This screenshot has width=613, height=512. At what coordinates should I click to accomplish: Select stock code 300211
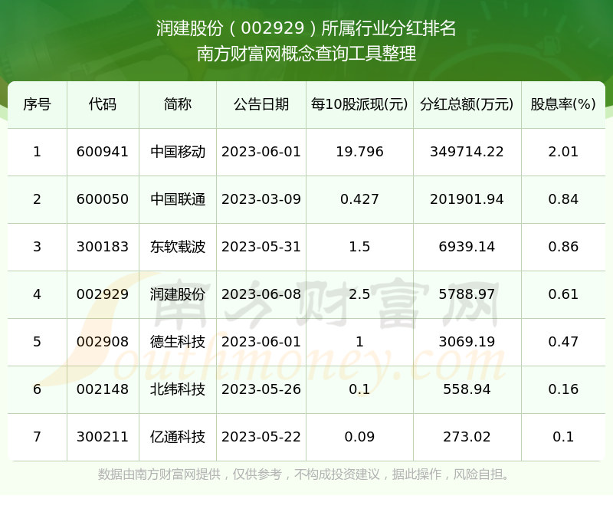click(103, 437)
